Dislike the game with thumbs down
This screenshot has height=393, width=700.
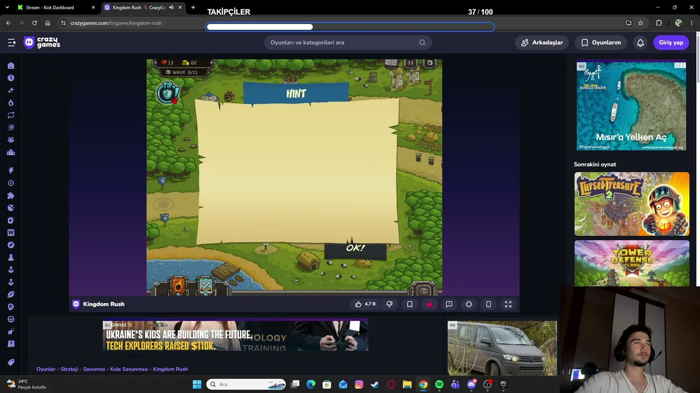pyautogui.click(x=389, y=304)
